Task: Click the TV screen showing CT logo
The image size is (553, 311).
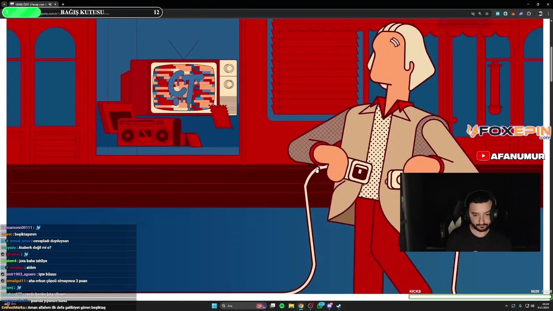Action: pyautogui.click(x=184, y=88)
